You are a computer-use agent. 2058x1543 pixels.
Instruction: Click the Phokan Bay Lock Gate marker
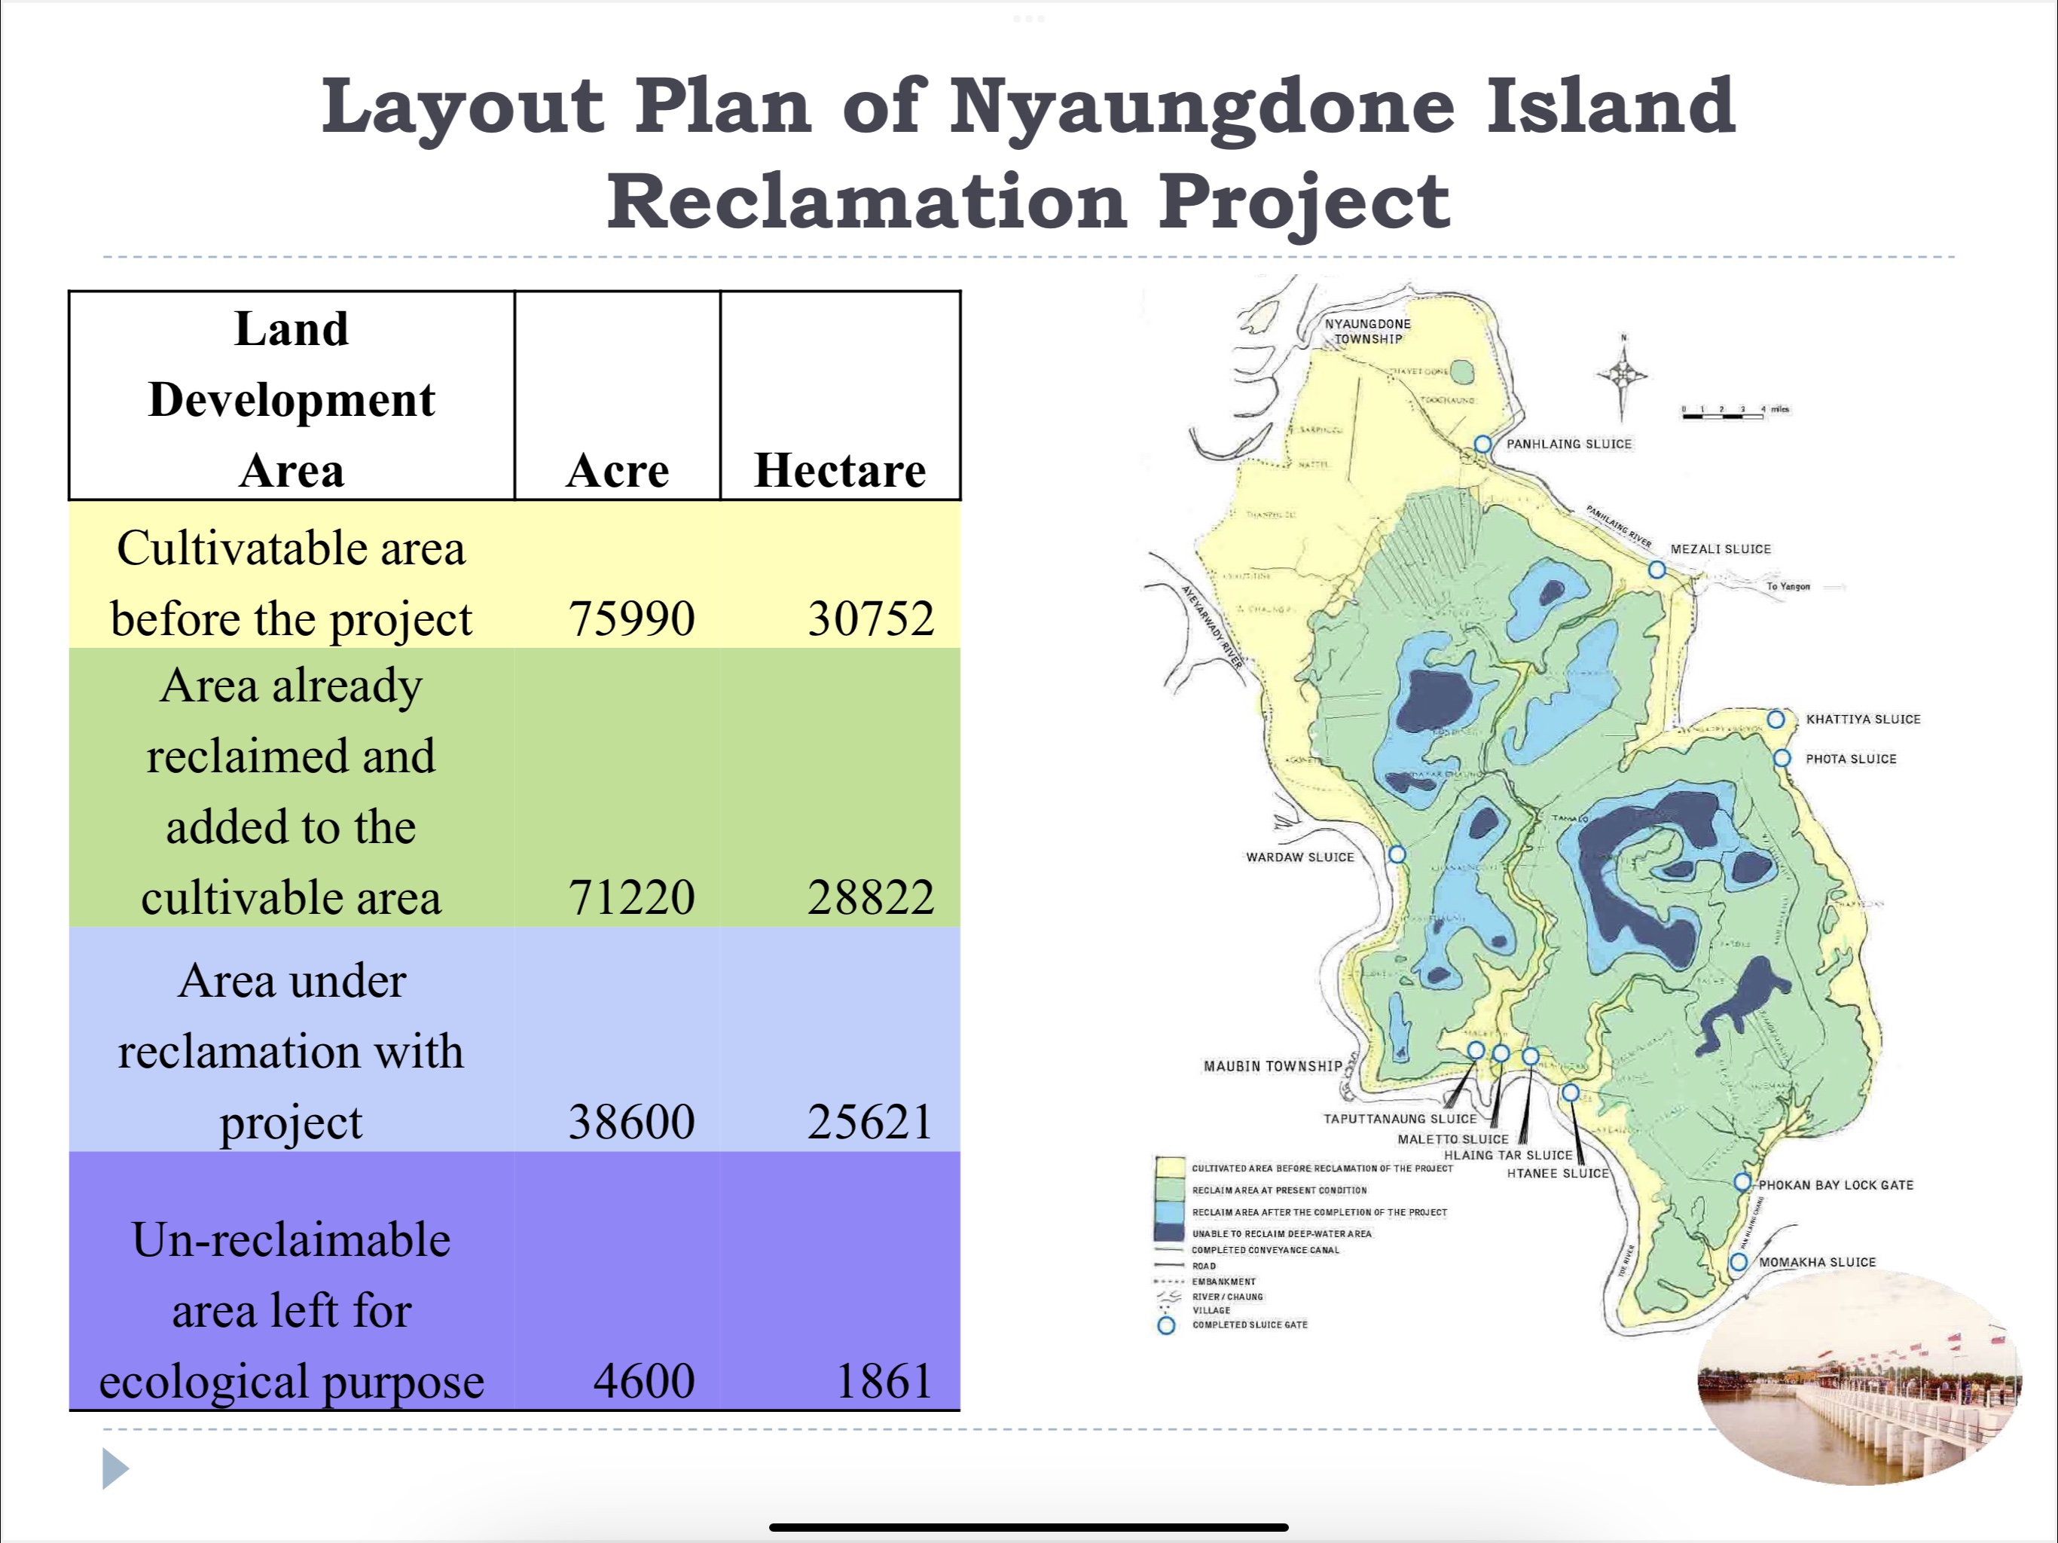pyautogui.click(x=1742, y=1183)
